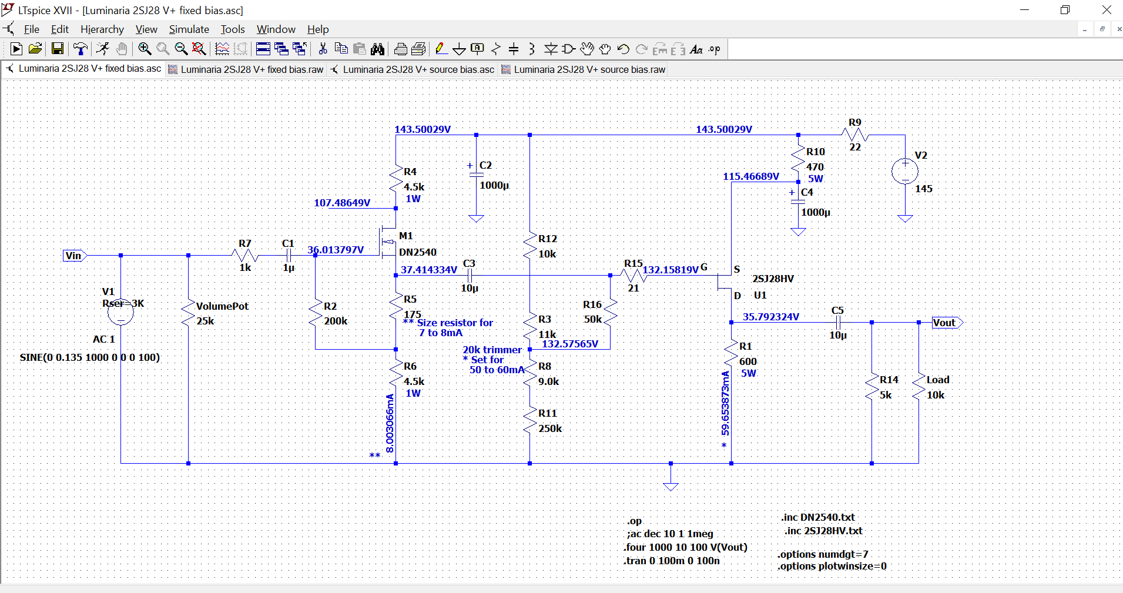Click the .inc DN2540.txt directive
Image resolution: width=1123 pixels, height=593 pixels.
tap(818, 517)
